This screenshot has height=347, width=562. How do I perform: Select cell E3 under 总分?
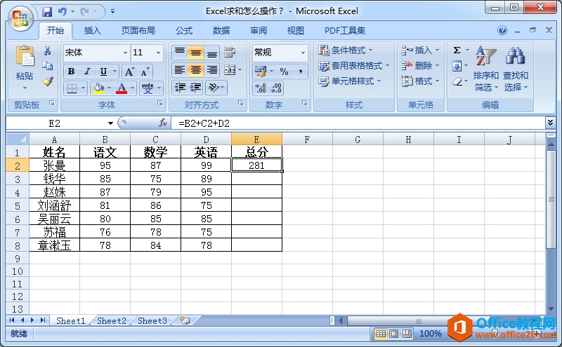tap(256, 178)
